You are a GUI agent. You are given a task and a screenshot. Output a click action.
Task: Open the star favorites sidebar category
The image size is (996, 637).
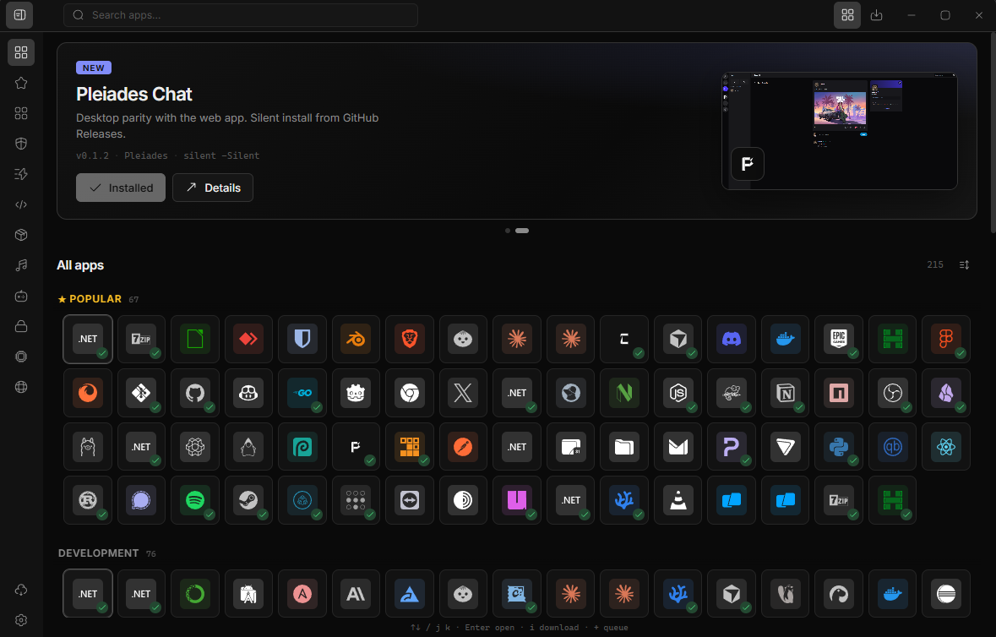(21, 83)
